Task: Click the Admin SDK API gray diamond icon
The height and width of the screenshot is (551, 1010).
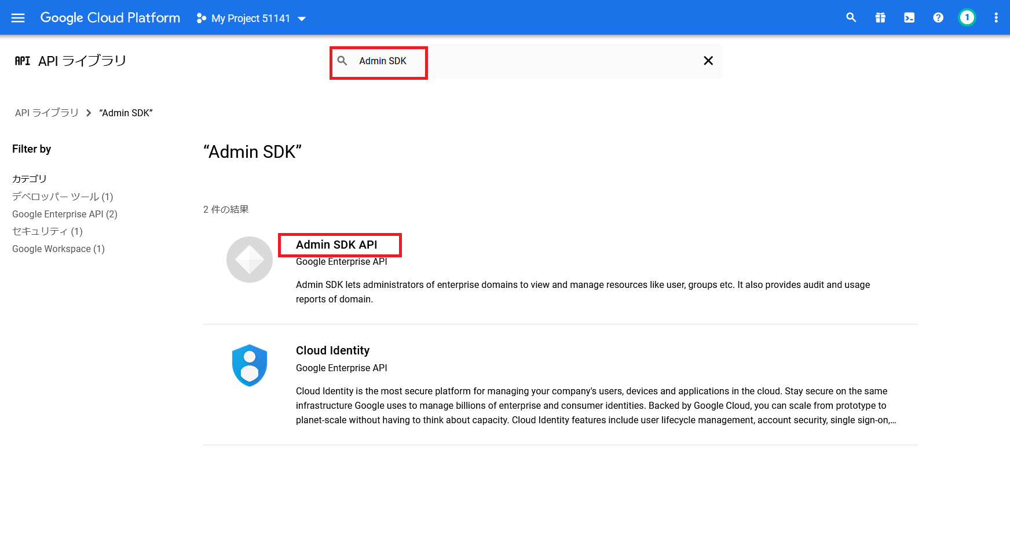Action: [250, 260]
